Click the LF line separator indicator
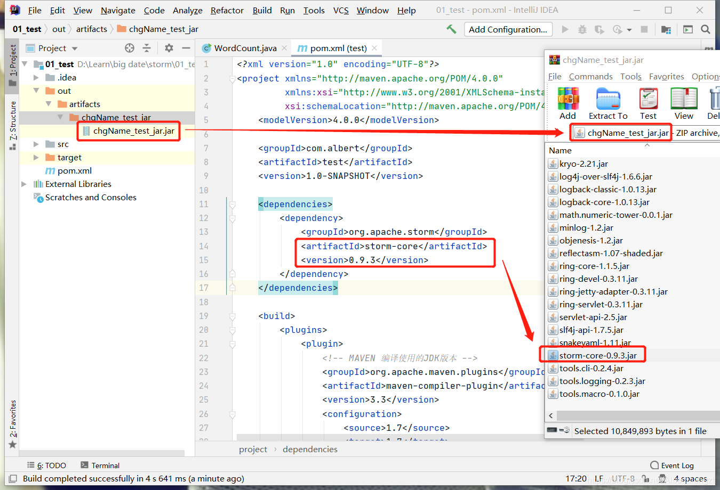The height and width of the screenshot is (490, 720). (x=599, y=479)
